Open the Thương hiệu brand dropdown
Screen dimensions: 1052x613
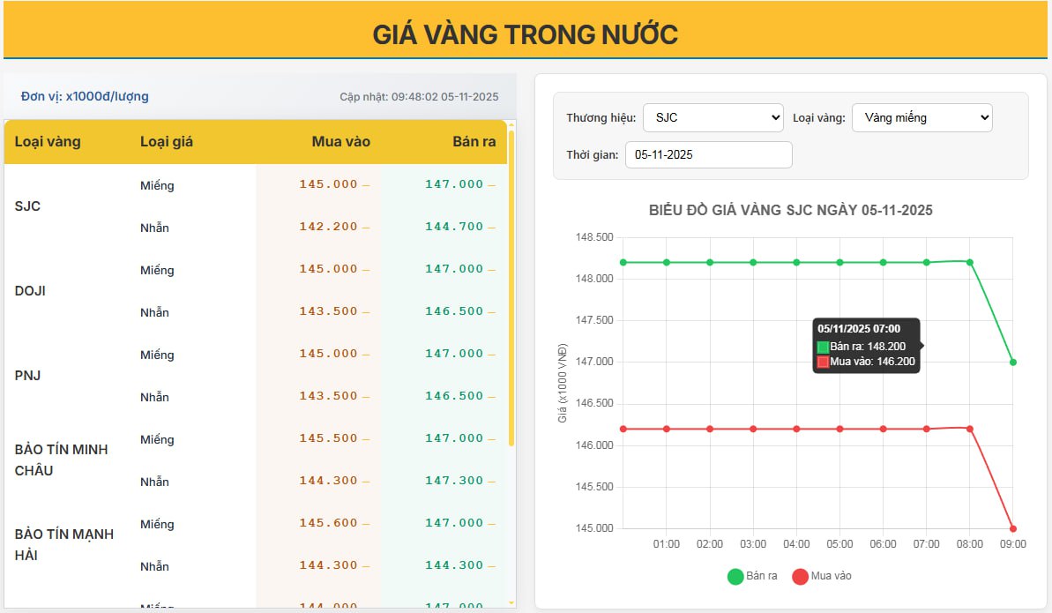[x=713, y=117]
